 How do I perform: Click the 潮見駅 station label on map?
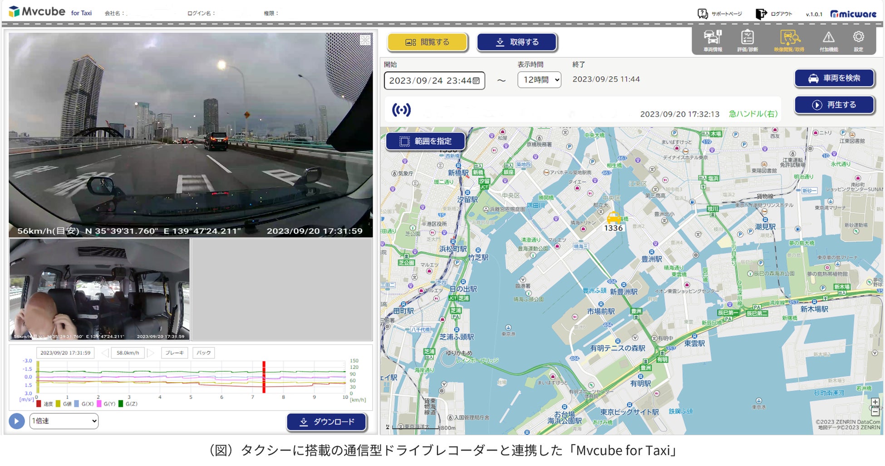766,226
